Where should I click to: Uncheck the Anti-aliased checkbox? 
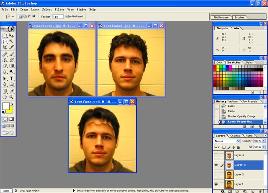coord(67,16)
